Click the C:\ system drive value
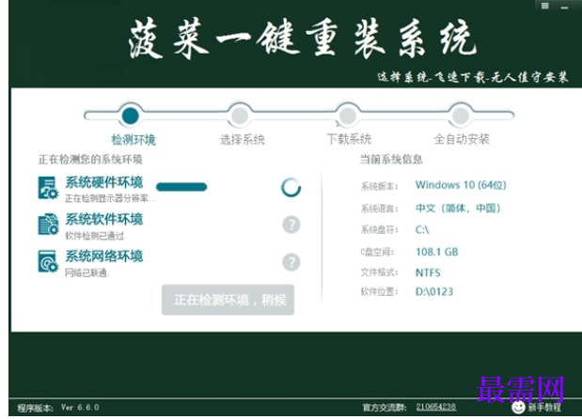 point(422,230)
